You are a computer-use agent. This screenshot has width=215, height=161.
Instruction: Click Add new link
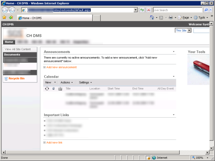tap(54, 143)
